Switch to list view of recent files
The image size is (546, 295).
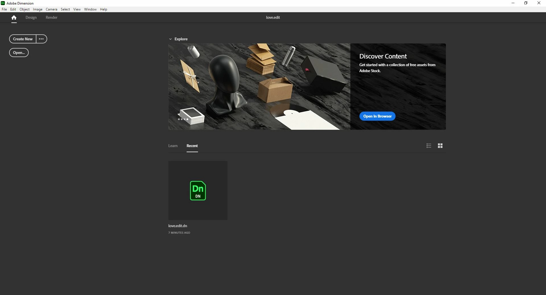tap(429, 146)
